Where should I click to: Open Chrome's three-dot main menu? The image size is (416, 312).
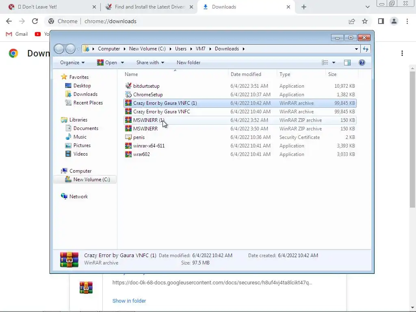407,21
